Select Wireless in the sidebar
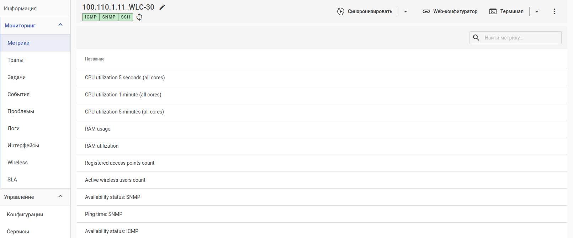This screenshot has height=238, width=573. (17, 163)
